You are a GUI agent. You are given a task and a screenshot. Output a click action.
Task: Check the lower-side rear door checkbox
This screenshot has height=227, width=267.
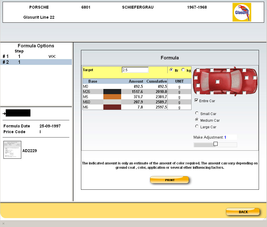[212, 93]
